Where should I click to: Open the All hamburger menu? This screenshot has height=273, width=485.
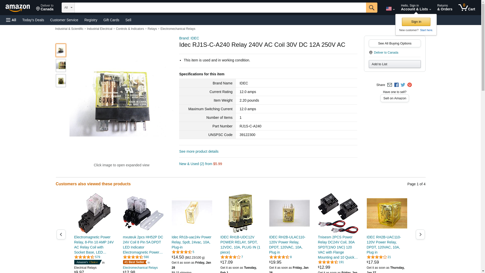coord(11,20)
